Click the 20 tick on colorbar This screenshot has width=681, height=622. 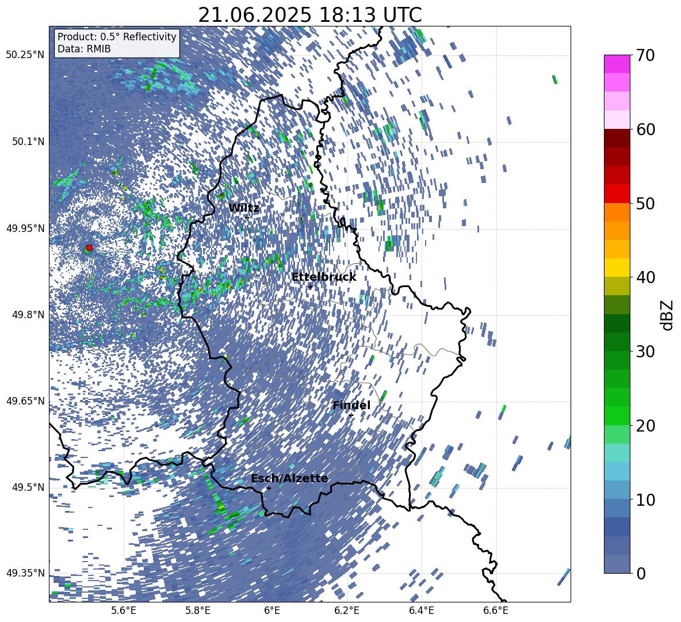point(645,425)
